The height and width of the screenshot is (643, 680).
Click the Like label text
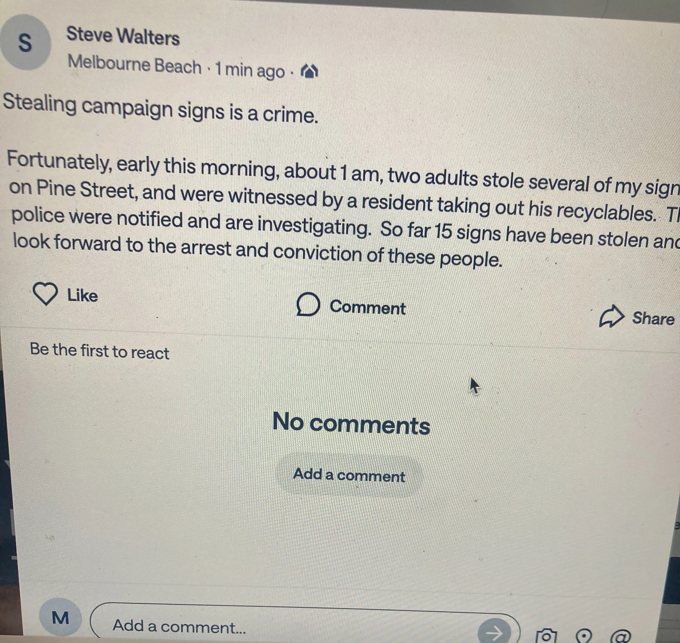pos(83,295)
